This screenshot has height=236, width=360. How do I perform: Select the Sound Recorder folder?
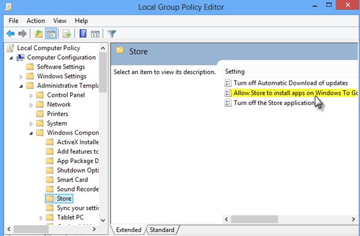pyautogui.click(x=78, y=189)
